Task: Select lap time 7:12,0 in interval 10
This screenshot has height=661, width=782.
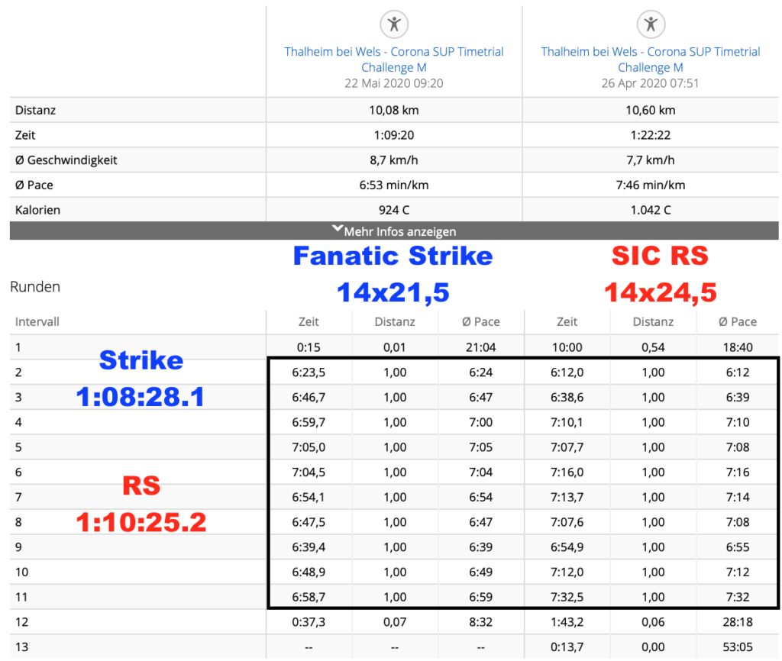Action: click(x=567, y=572)
